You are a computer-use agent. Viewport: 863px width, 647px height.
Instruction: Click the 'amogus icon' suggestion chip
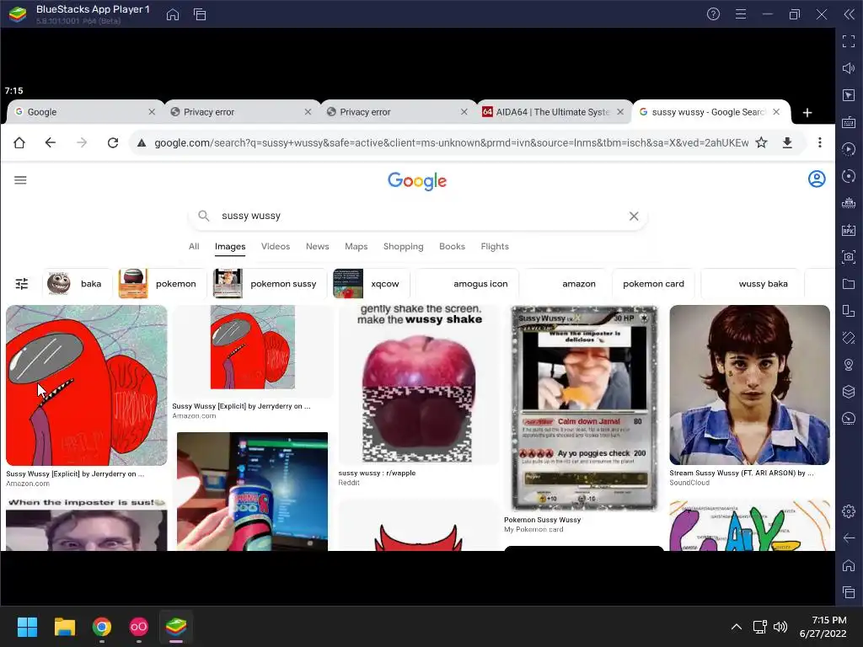[x=467, y=284]
